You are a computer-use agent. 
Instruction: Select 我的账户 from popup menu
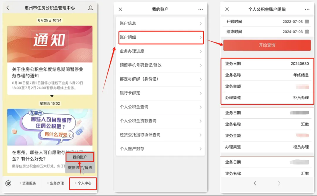coord(80,157)
